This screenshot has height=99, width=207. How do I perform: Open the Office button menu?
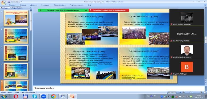click(x=3, y=3)
